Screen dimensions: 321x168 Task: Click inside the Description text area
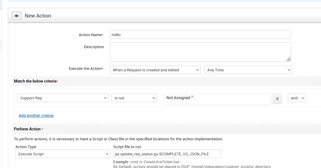199,52
